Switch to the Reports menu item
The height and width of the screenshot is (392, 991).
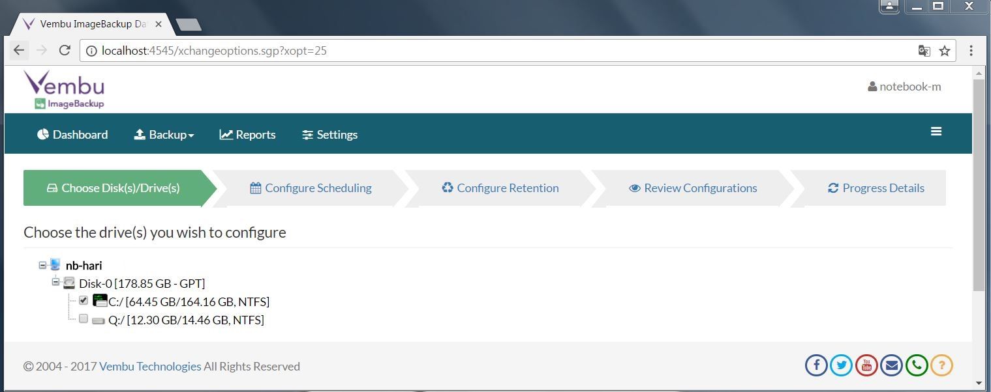coord(247,134)
